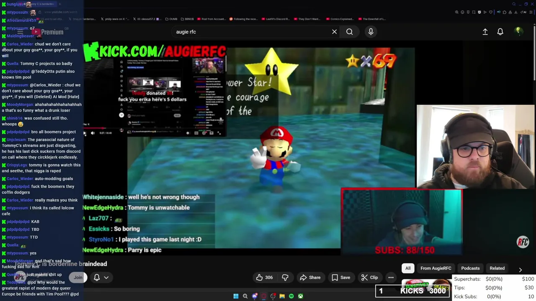
Task: Open the 'They Don't Want...' bookmark
Action: (307, 19)
